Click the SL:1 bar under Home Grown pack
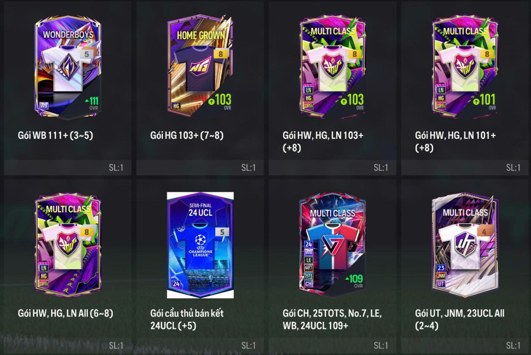The image size is (531, 355). pos(200,167)
